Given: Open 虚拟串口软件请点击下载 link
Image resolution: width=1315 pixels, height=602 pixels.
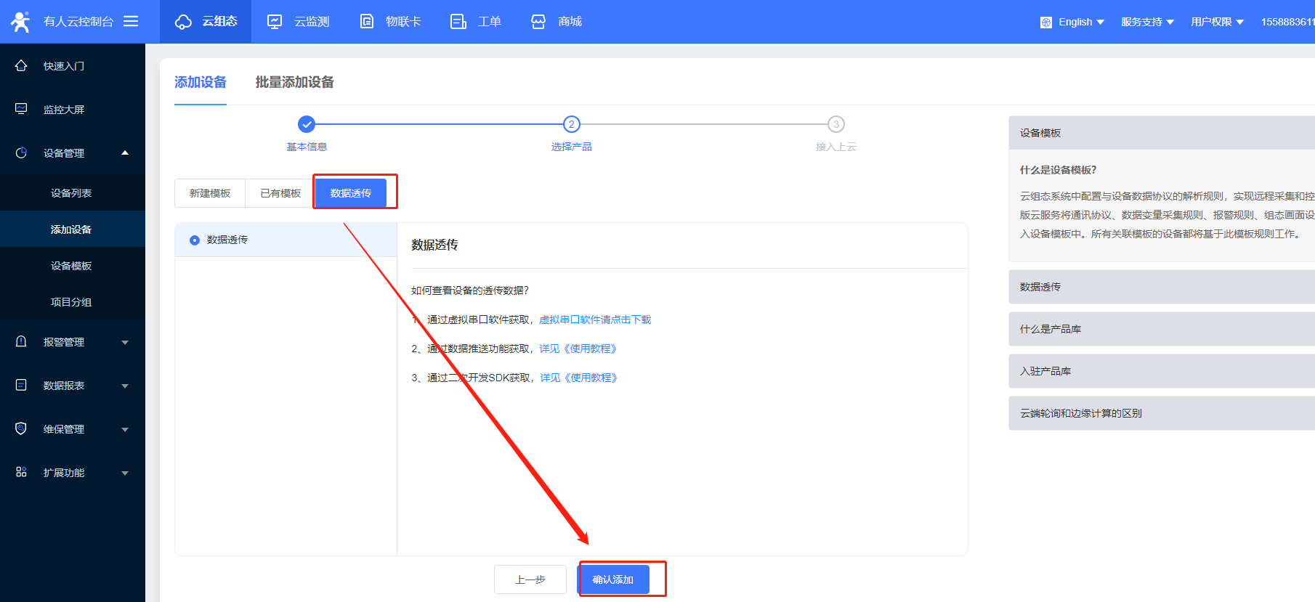Looking at the screenshot, I should click(595, 320).
